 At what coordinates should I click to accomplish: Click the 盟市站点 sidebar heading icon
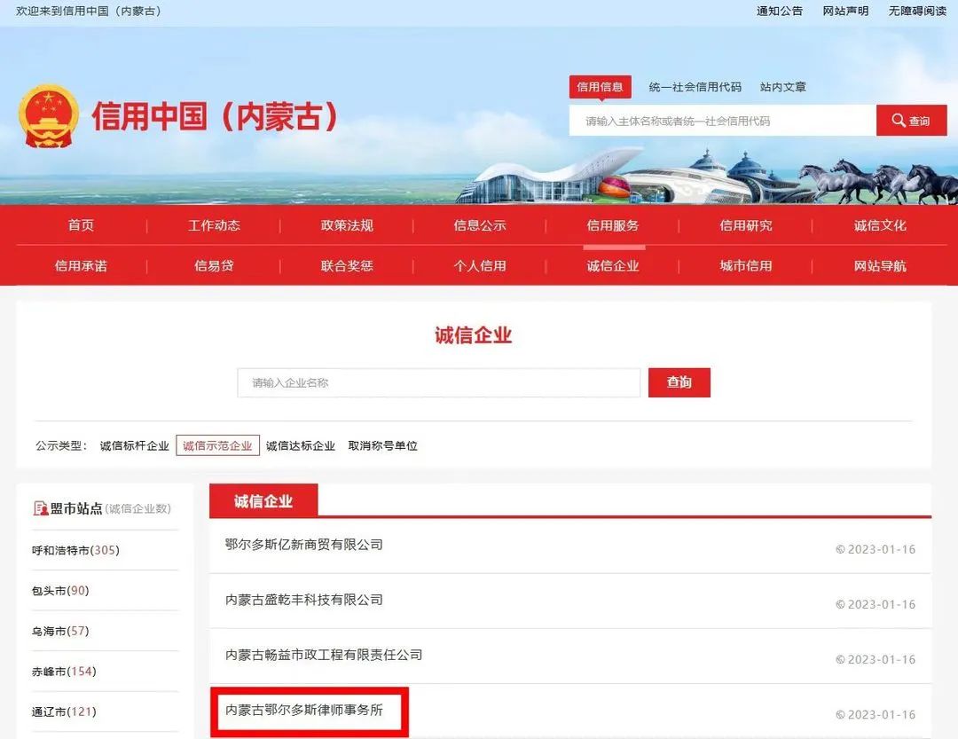point(40,508)
